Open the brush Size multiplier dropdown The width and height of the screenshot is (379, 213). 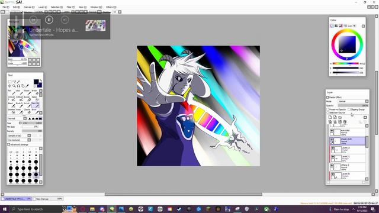[x=20, y=123]
